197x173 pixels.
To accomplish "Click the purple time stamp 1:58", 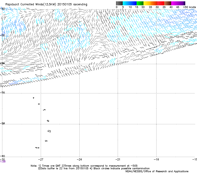I will pyautogui.click(x=3, y=162).
